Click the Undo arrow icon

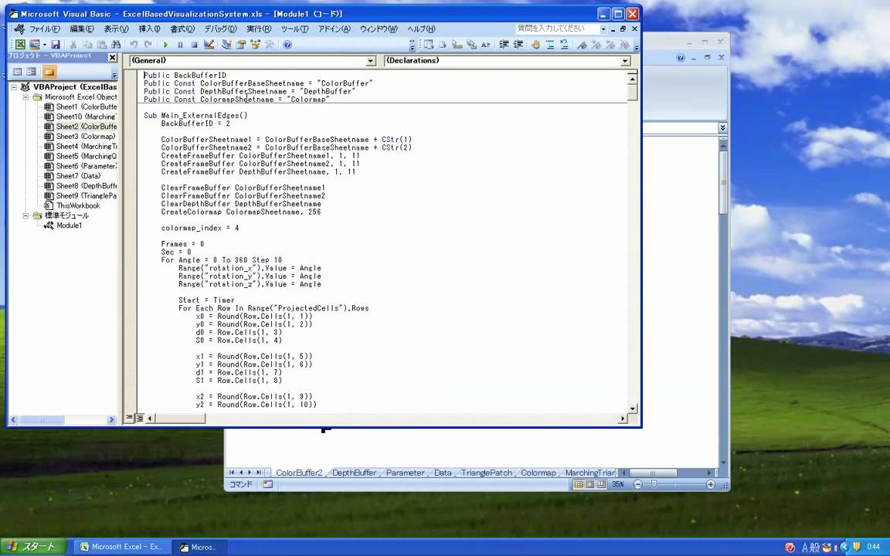tap(134, 44)
